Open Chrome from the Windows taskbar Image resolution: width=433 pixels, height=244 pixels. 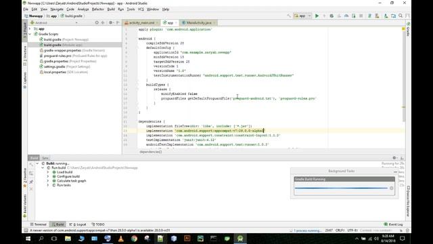coord(134,239)
